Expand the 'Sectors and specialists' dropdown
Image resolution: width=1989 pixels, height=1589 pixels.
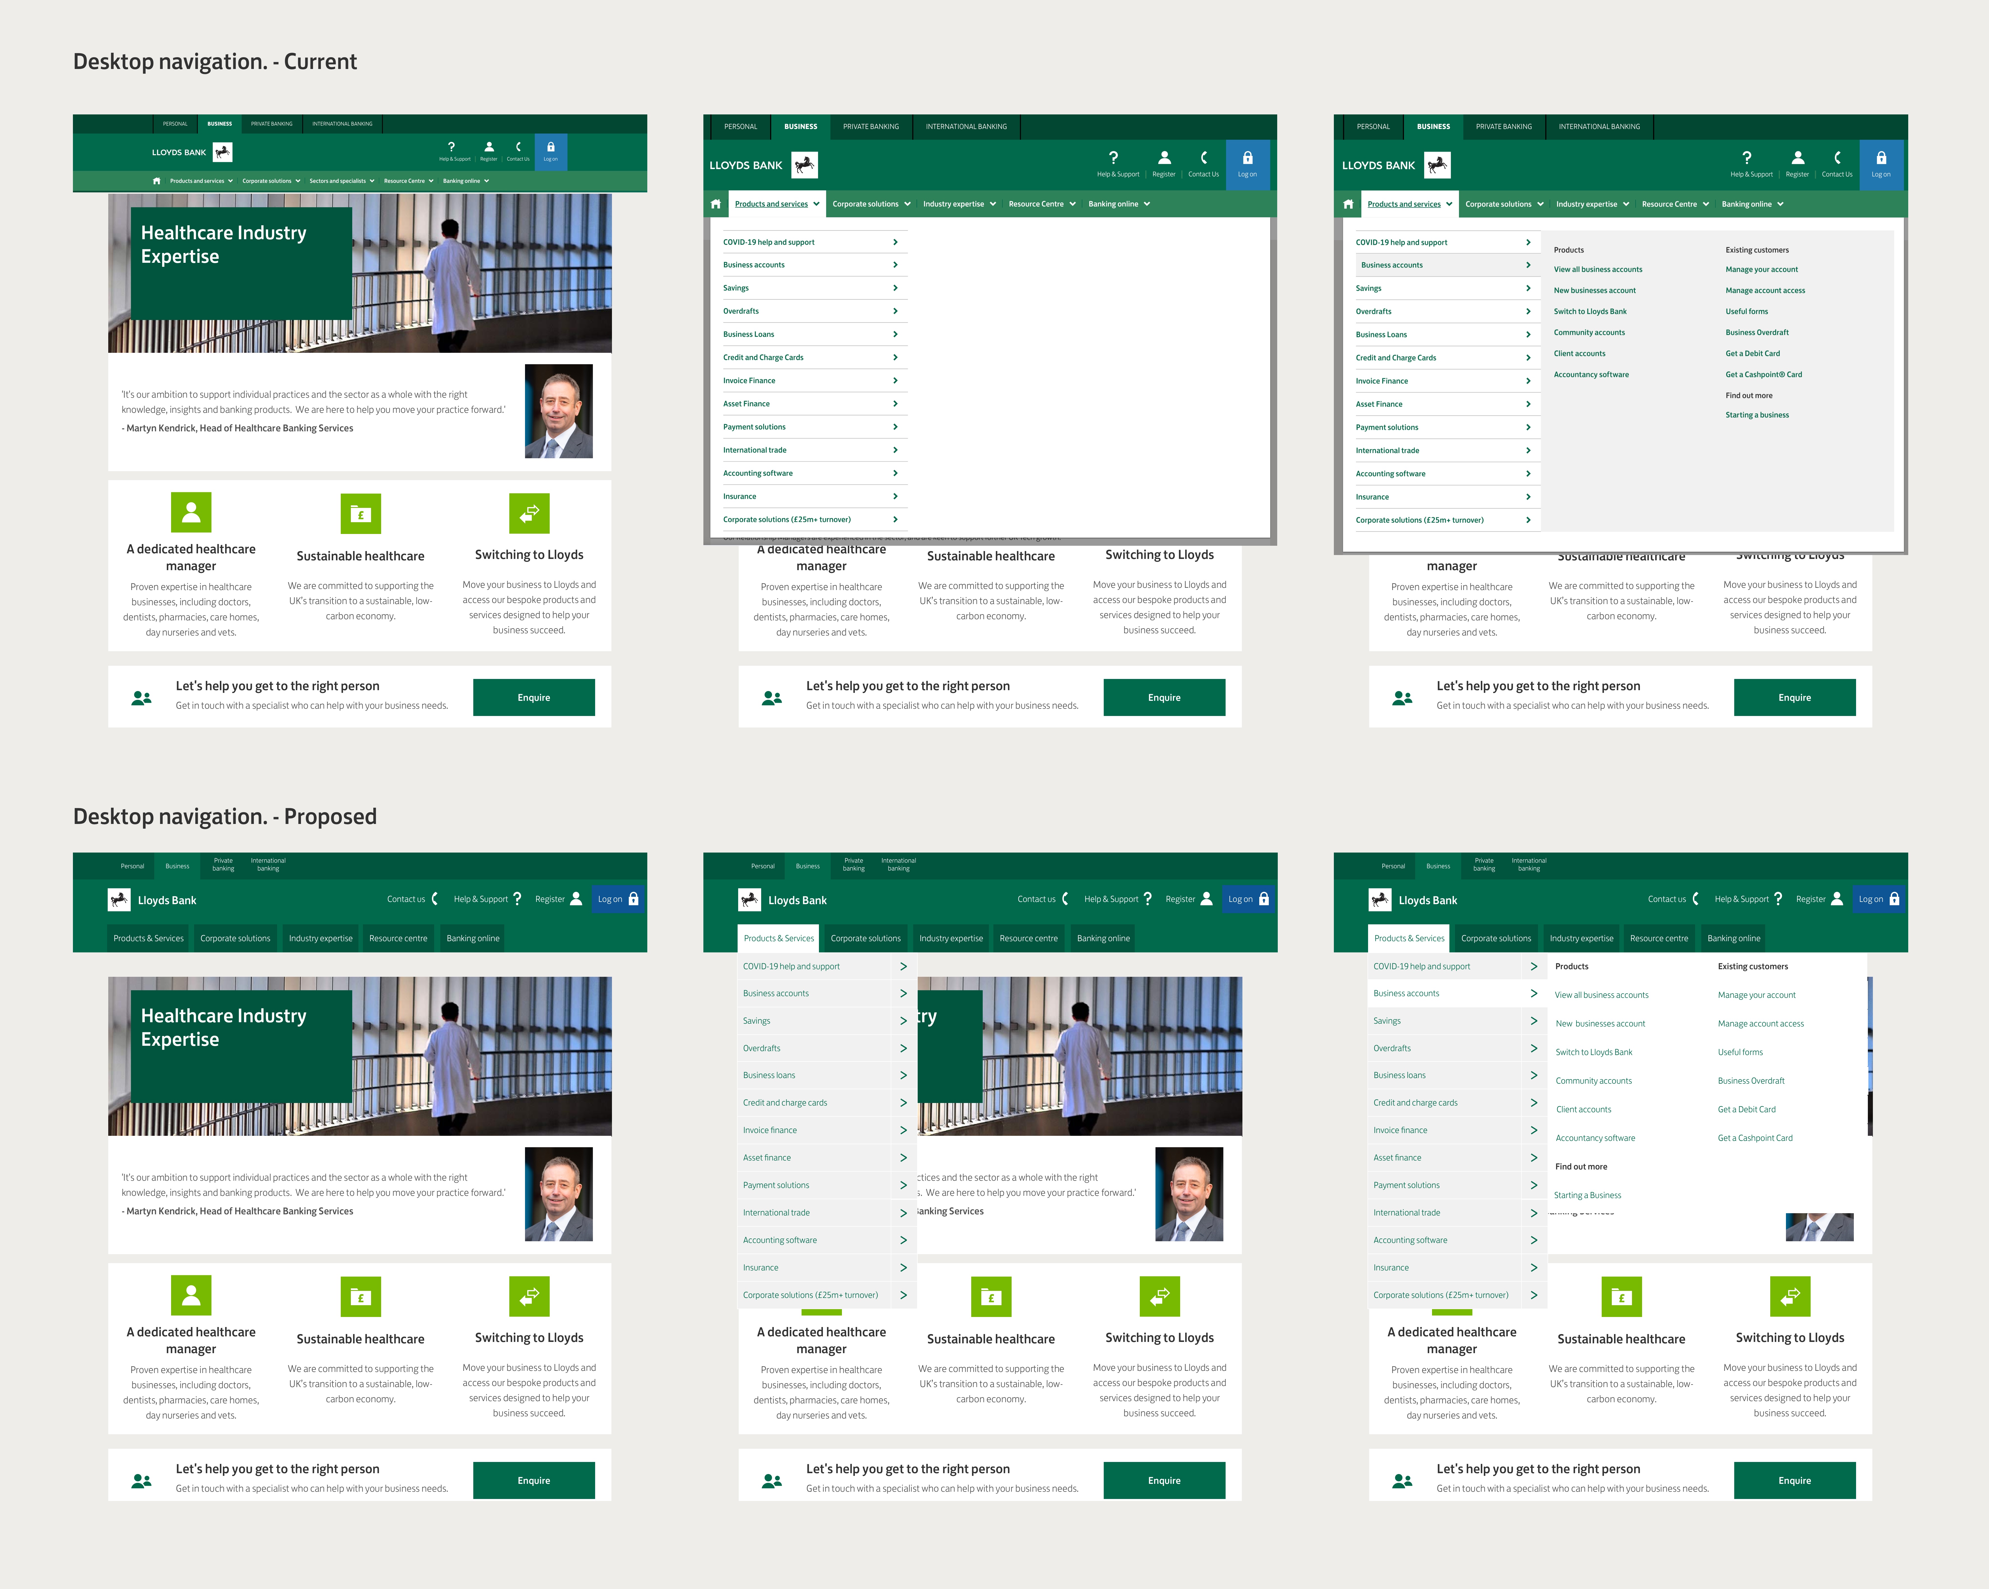click(x=341, y=181)
